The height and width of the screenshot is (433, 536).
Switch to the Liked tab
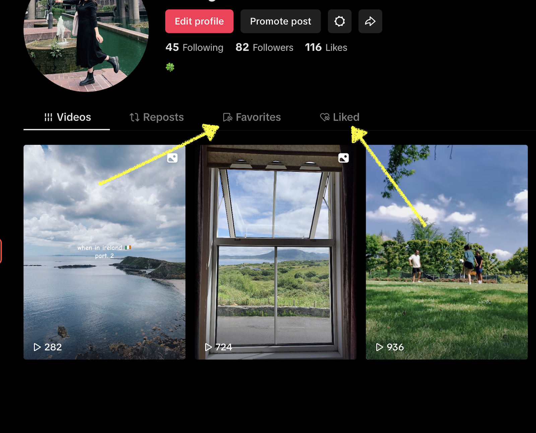(x=340, y=117)
